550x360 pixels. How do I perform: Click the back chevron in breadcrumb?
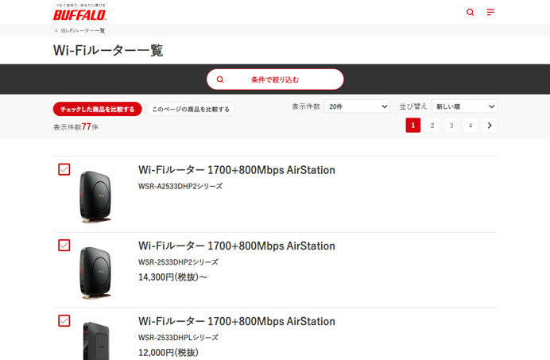(56, 30)
